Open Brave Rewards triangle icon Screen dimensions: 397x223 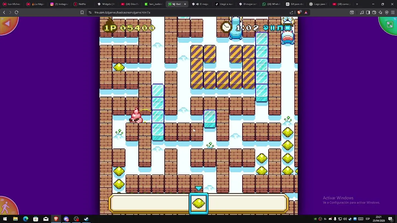[x=306, y=12]
